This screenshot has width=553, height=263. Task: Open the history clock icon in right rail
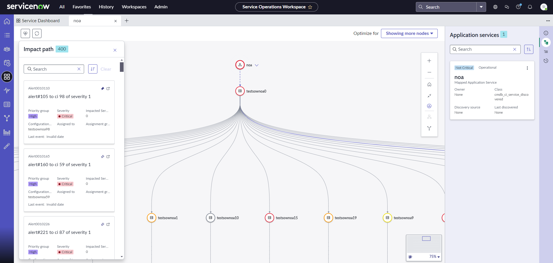tap(546, 61)
